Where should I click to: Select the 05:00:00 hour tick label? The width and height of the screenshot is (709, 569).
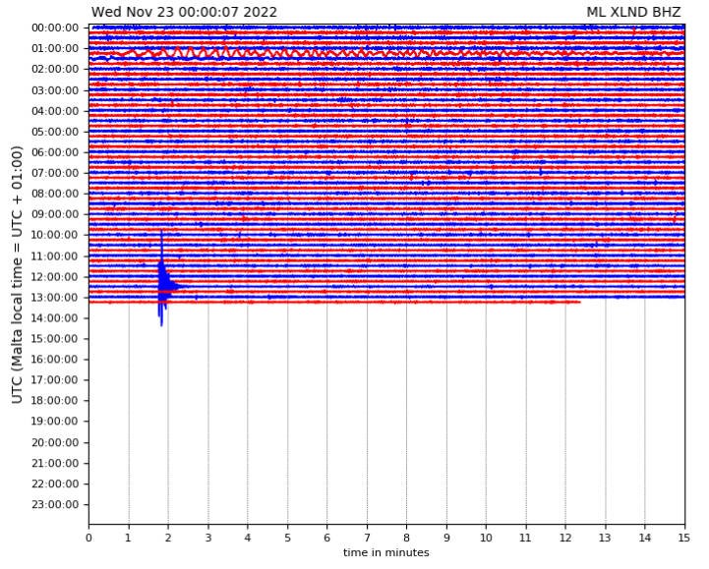[x=55, y=132]
